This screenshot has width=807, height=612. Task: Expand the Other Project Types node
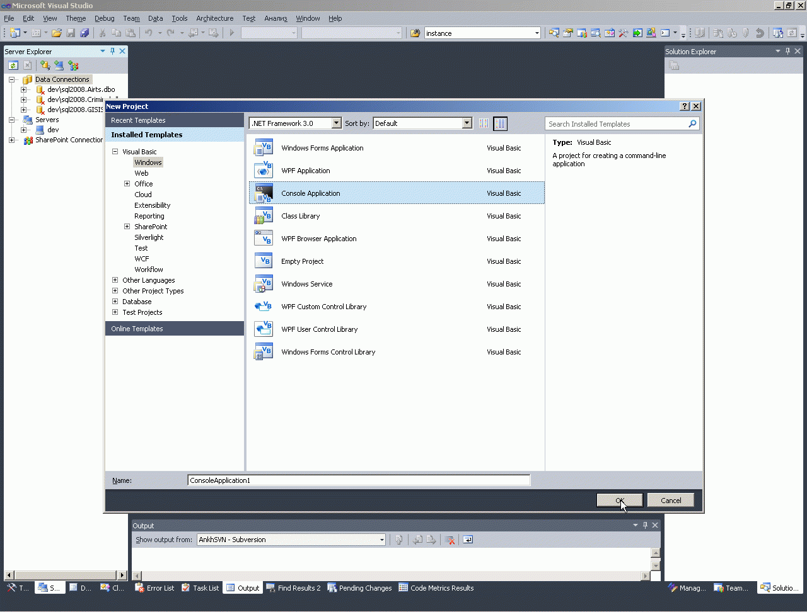pyautogui.click(x=115, y=291)
